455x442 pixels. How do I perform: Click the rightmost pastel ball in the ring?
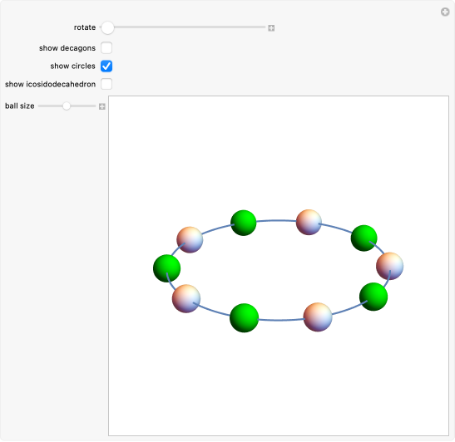pos(390,266)
